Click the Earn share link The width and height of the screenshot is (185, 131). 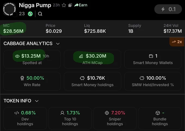[x=81, y=5]
